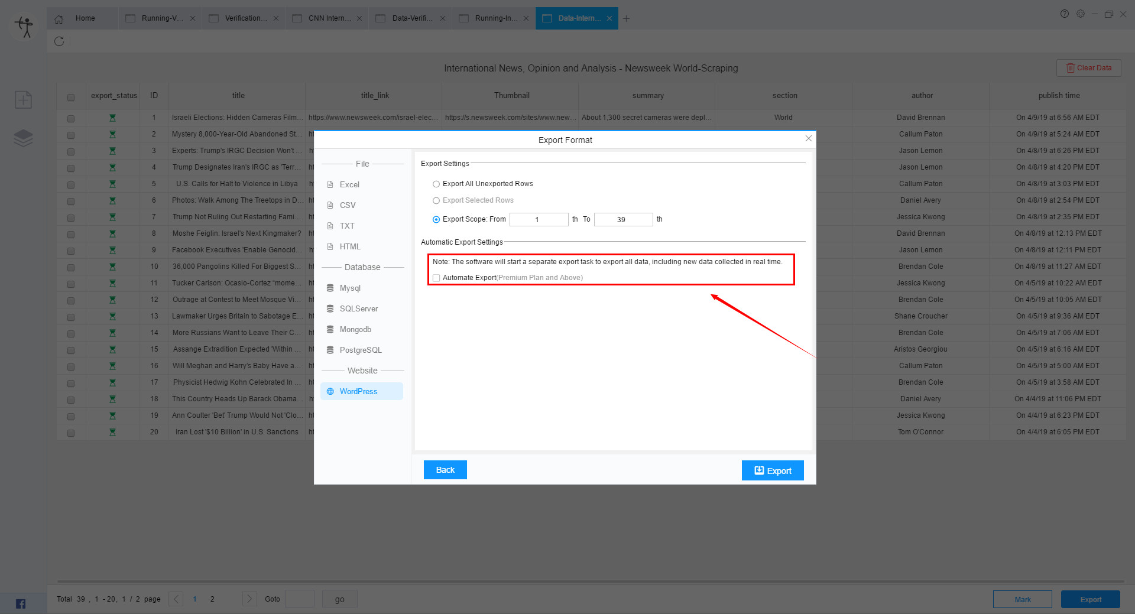The image size is (1135, 614).
Task: Click the Mark button at bottom
Action: click(x=1023, y=599)
